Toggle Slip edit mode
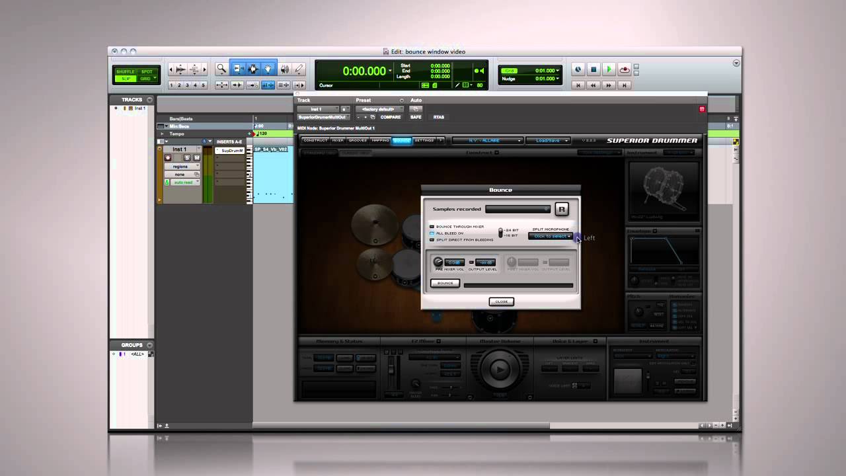The height and width of the screenshot is (476, 846). pos(126,79)
